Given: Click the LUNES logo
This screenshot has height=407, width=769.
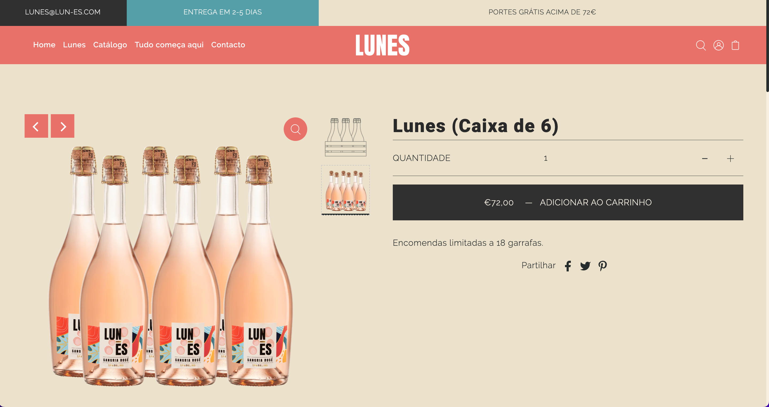Looking at the screenshot, I should (382, 45).
